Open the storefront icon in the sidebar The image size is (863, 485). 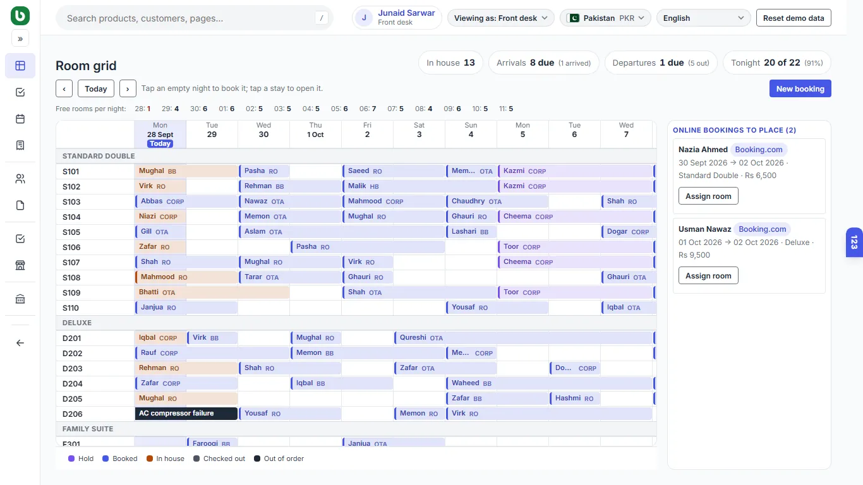coord(20,265)
